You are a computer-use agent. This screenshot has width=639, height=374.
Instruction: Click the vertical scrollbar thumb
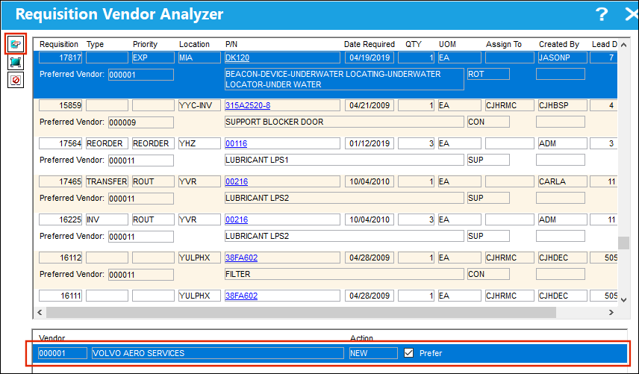[x=623, y=243]
